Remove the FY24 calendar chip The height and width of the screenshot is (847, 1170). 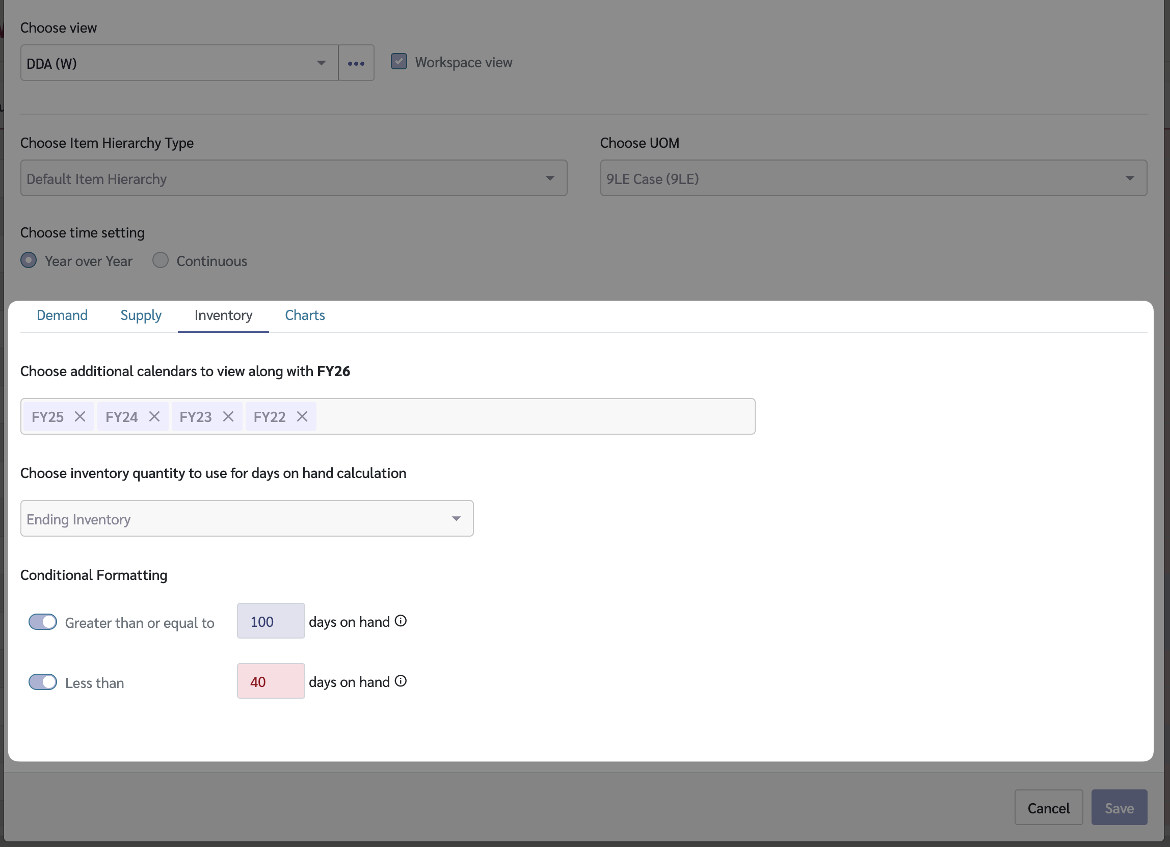tap(154, 417)
